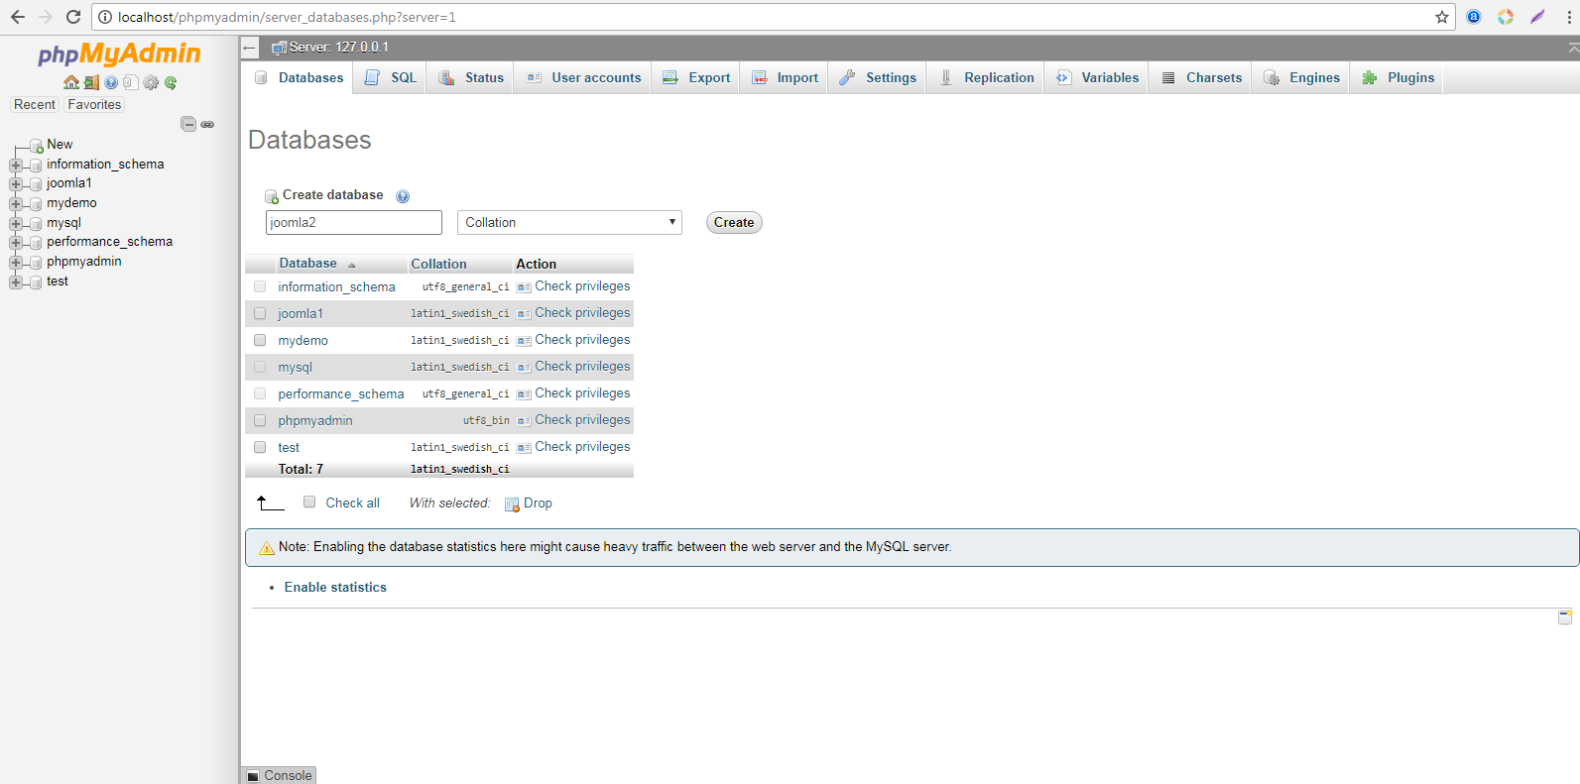This screenshot has height=784, width=1580.
Task: Check the test database checkbox
Action: (x=260, y=447)
